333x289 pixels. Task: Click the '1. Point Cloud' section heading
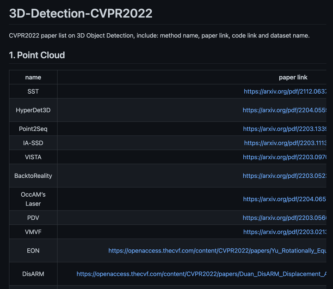click(37, 55)
